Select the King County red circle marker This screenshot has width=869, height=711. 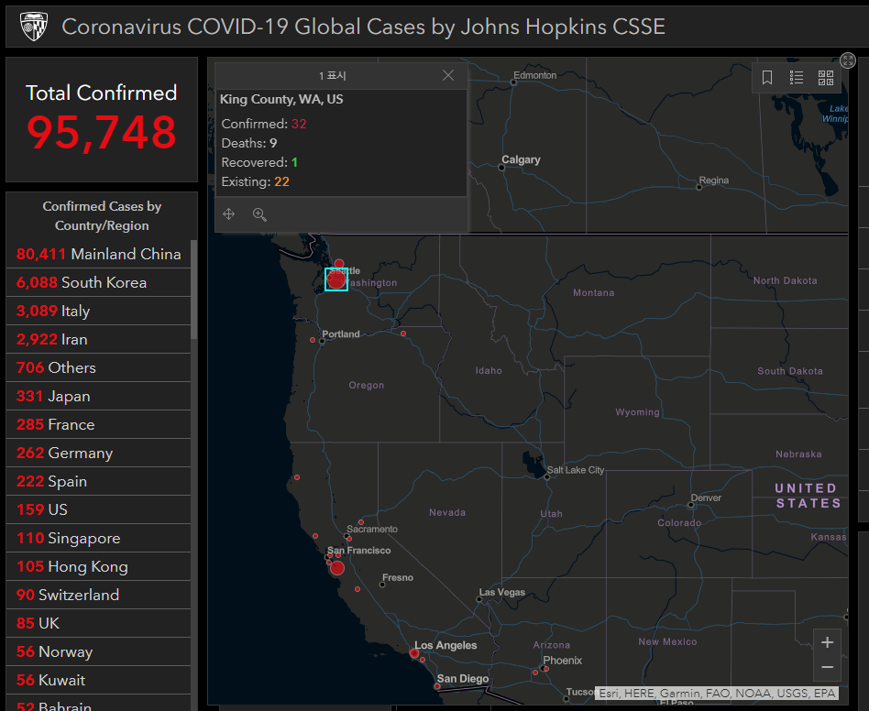(335, 279)
